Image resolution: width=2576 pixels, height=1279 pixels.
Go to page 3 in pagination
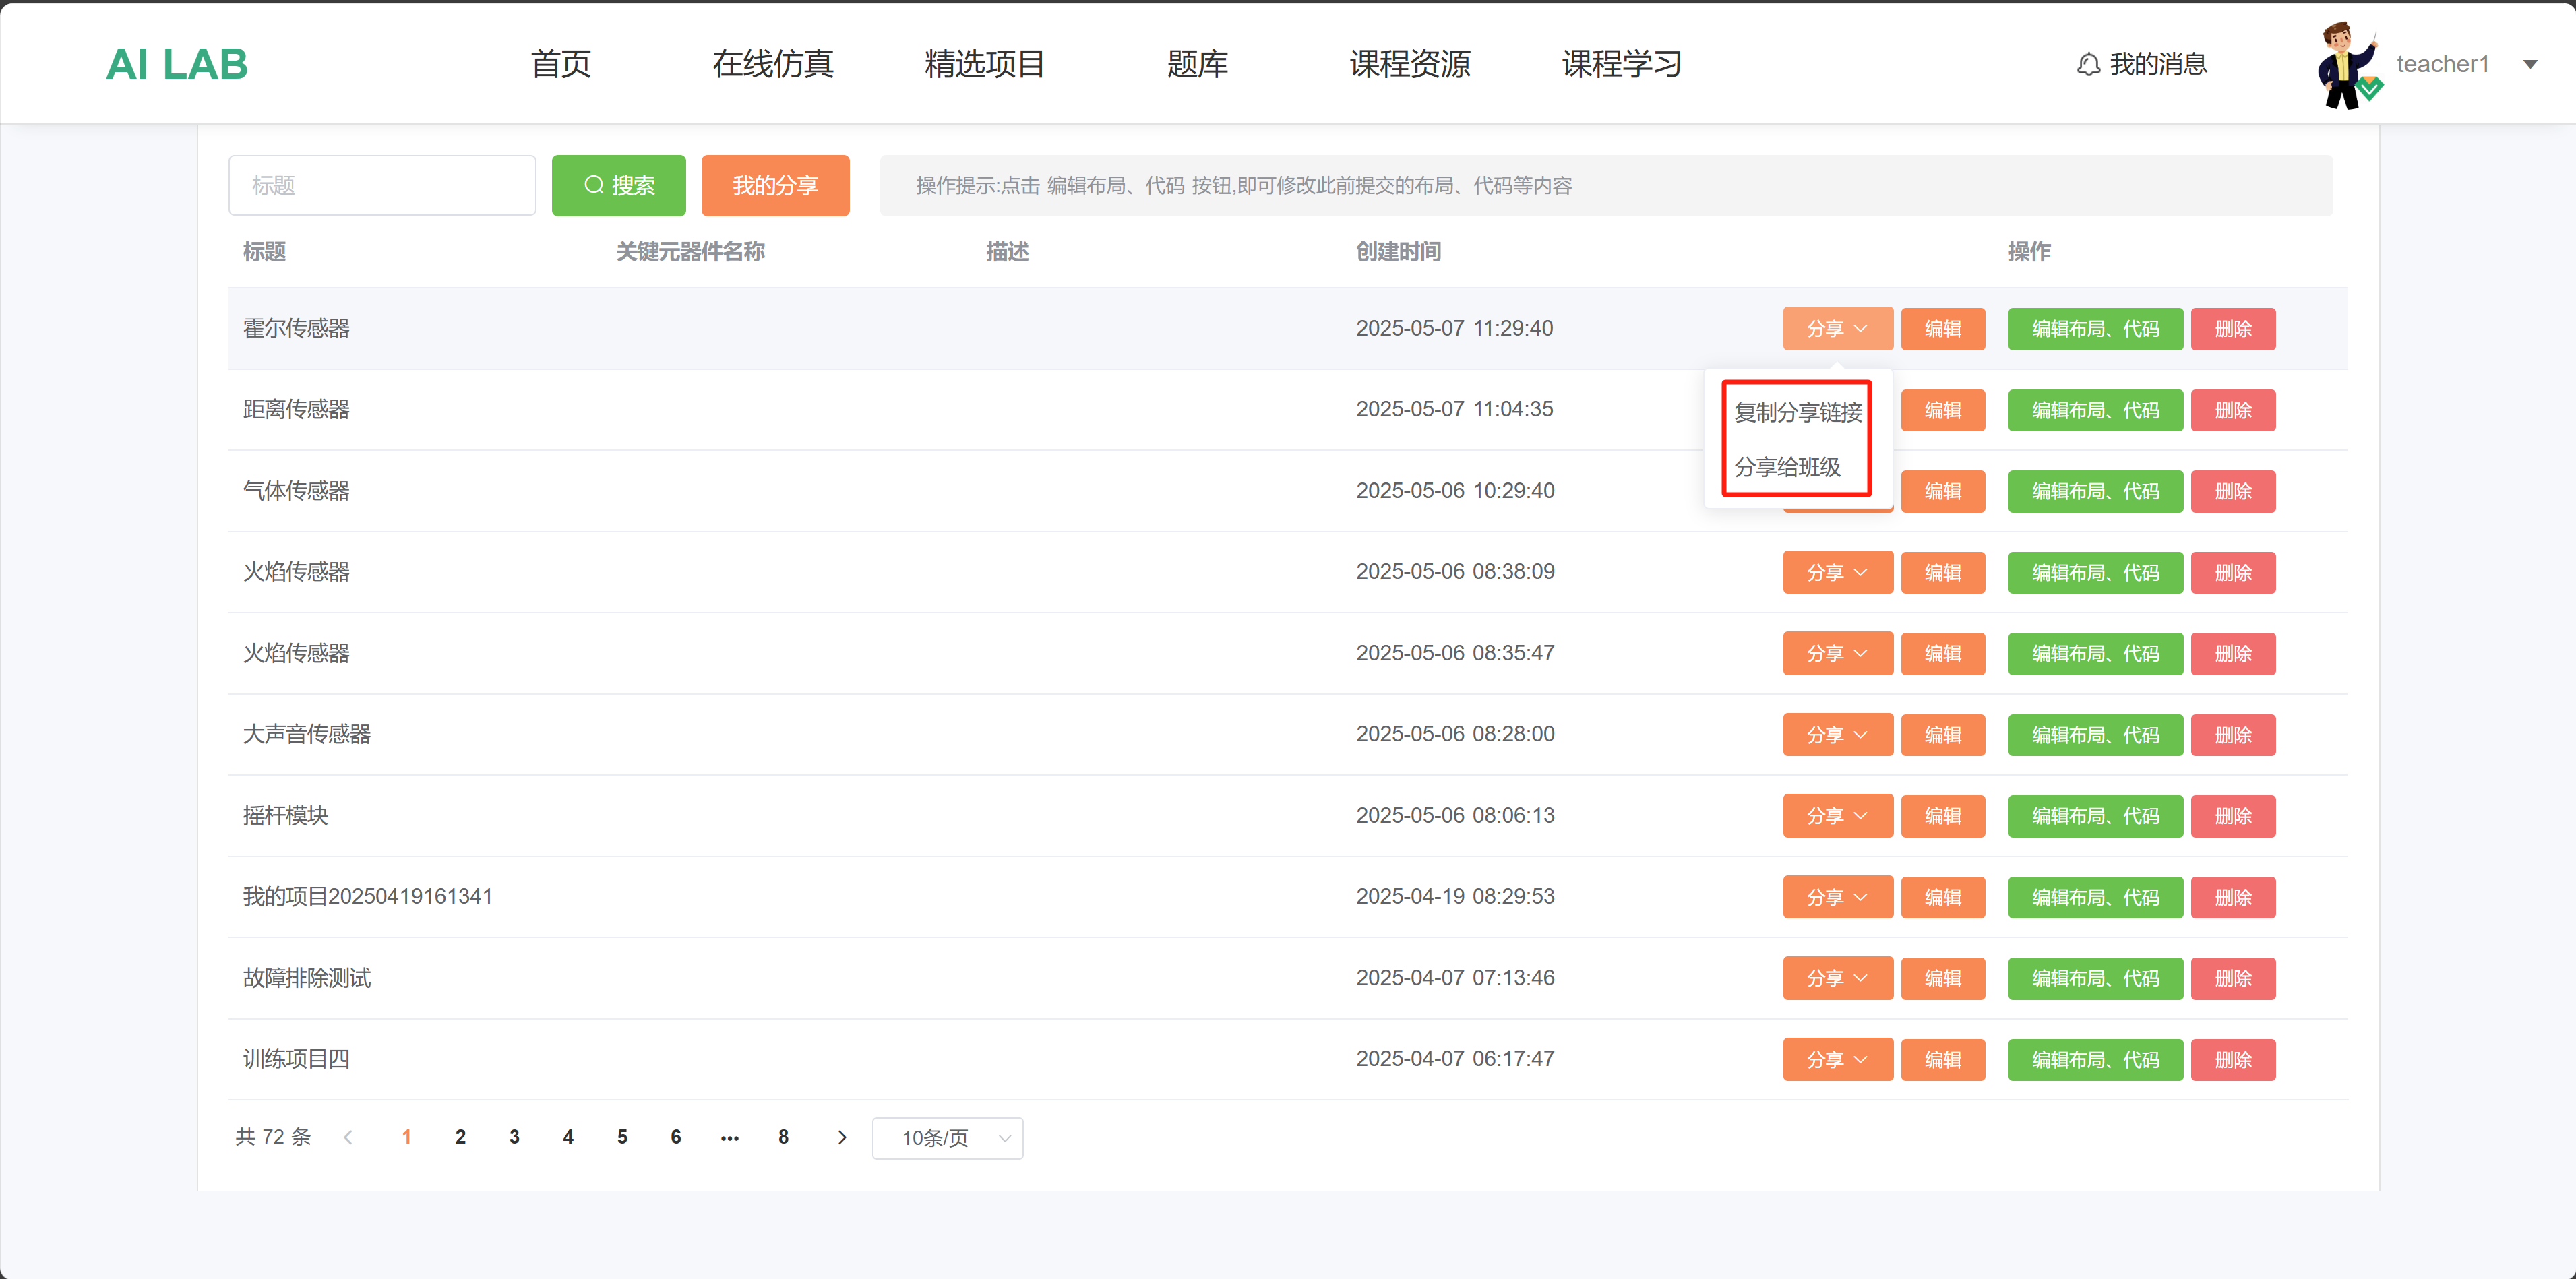click(514, 1137)
